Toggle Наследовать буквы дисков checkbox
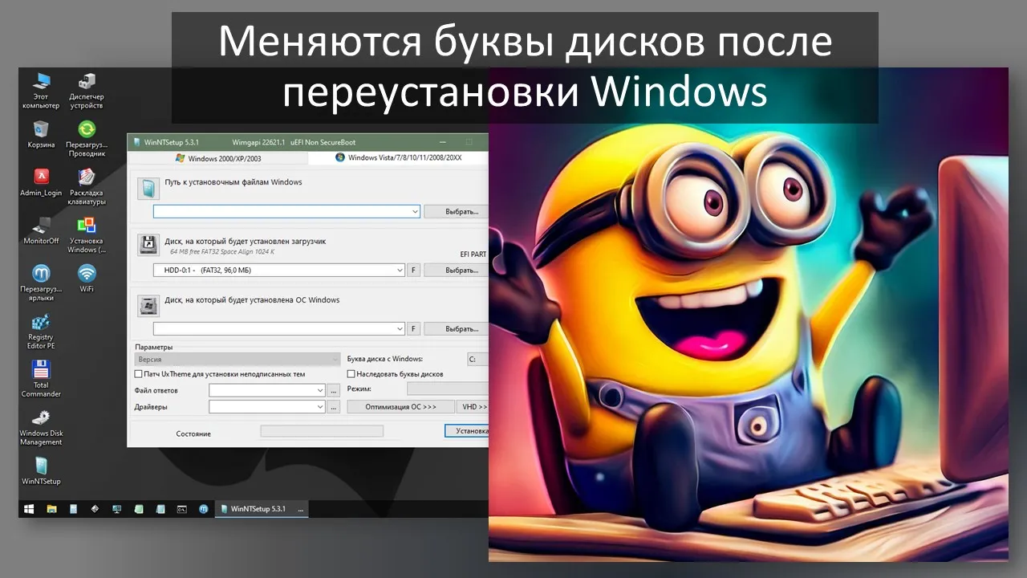 click(351, 374)
